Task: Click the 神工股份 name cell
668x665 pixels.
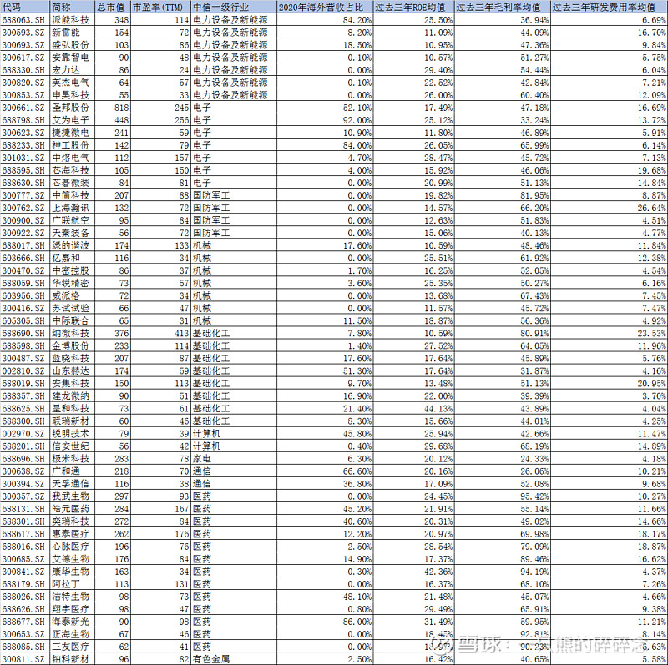Action: 71,145
